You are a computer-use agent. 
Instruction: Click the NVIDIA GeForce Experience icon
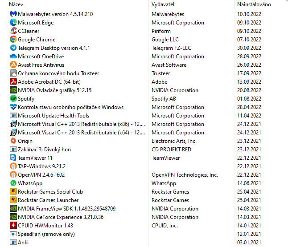pos(13,217)
